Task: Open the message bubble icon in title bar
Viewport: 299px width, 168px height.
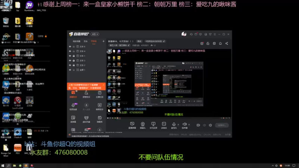Action: [200, 34]
